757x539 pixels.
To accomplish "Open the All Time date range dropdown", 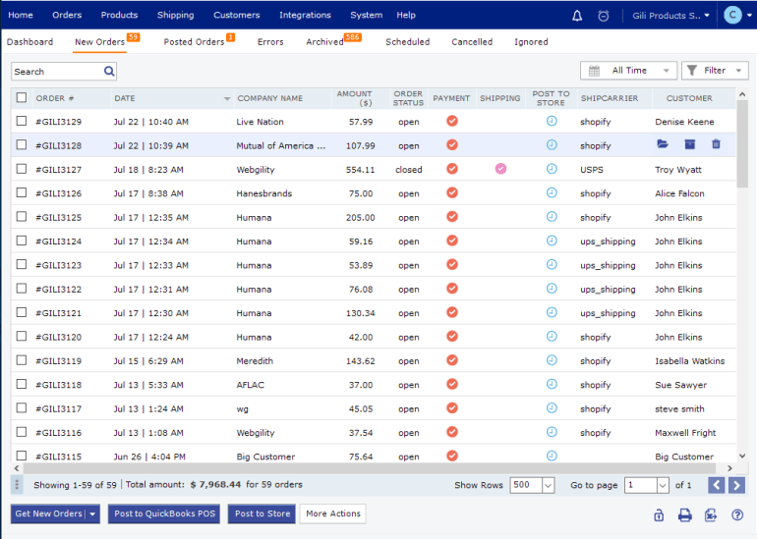I will click(628, 71).
